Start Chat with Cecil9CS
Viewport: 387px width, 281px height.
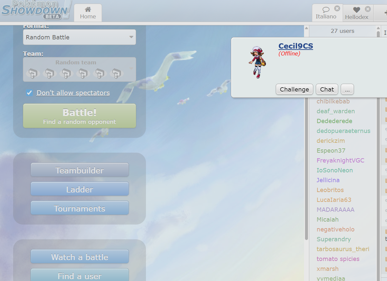[327, 89]
